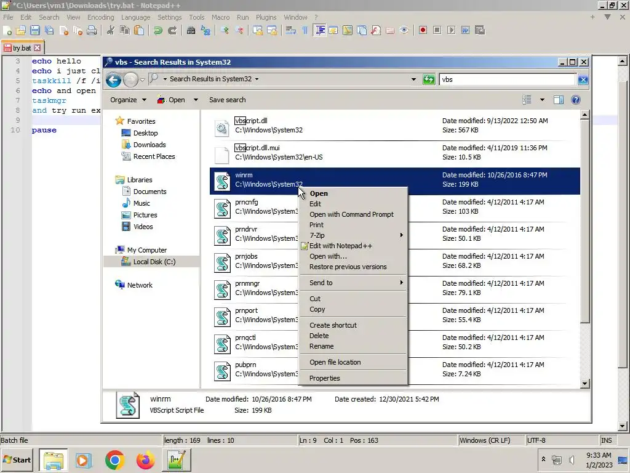Expand the Organize dropdown
Screen dimensions: 630x473
tap(128, 100)
